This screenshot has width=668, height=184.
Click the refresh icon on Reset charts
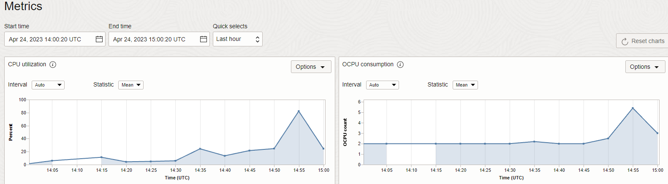625,41
